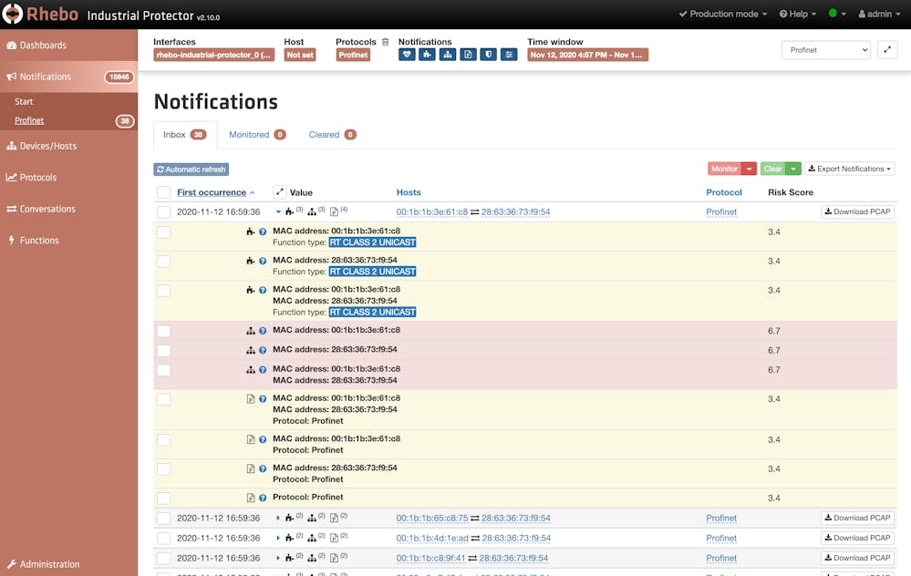Click the Not set host filter chip
Viewport: 911px width, 576px height.
tap(300, 55)
